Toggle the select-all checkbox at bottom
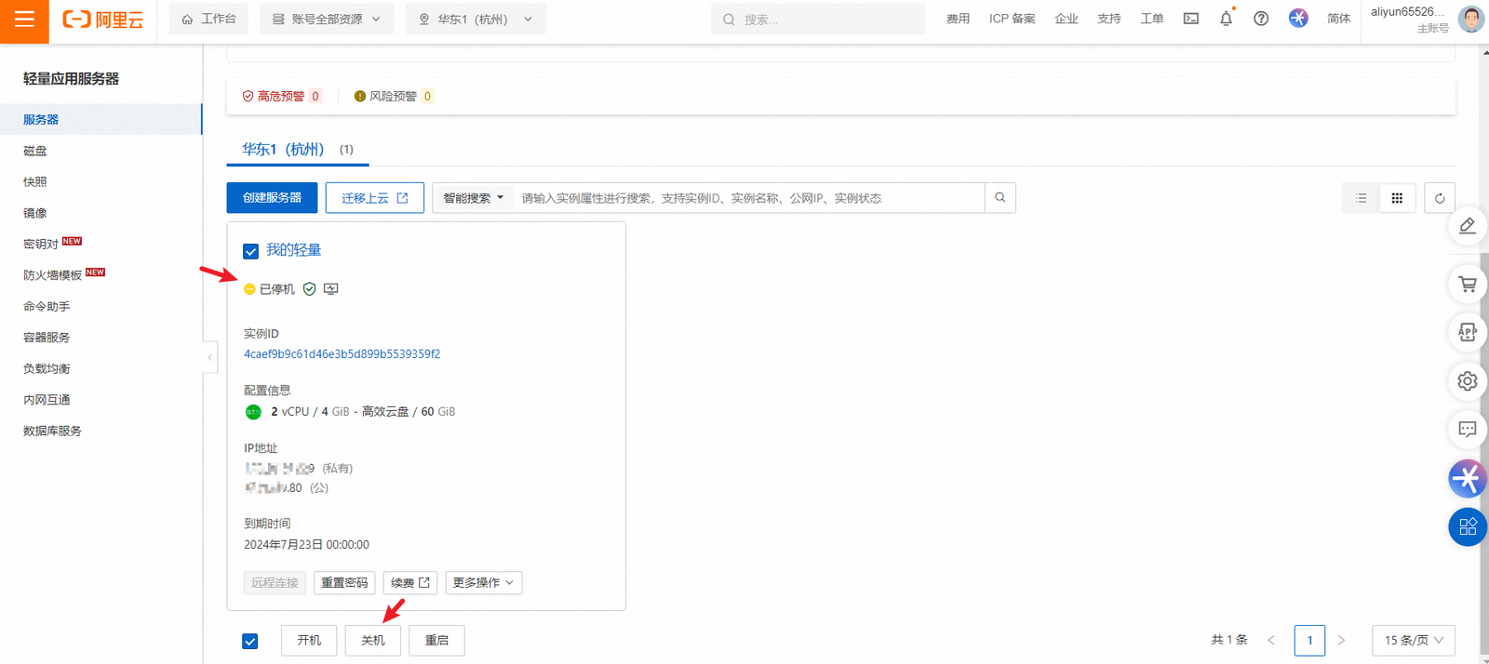1489x664 pixels. [250, 641]
